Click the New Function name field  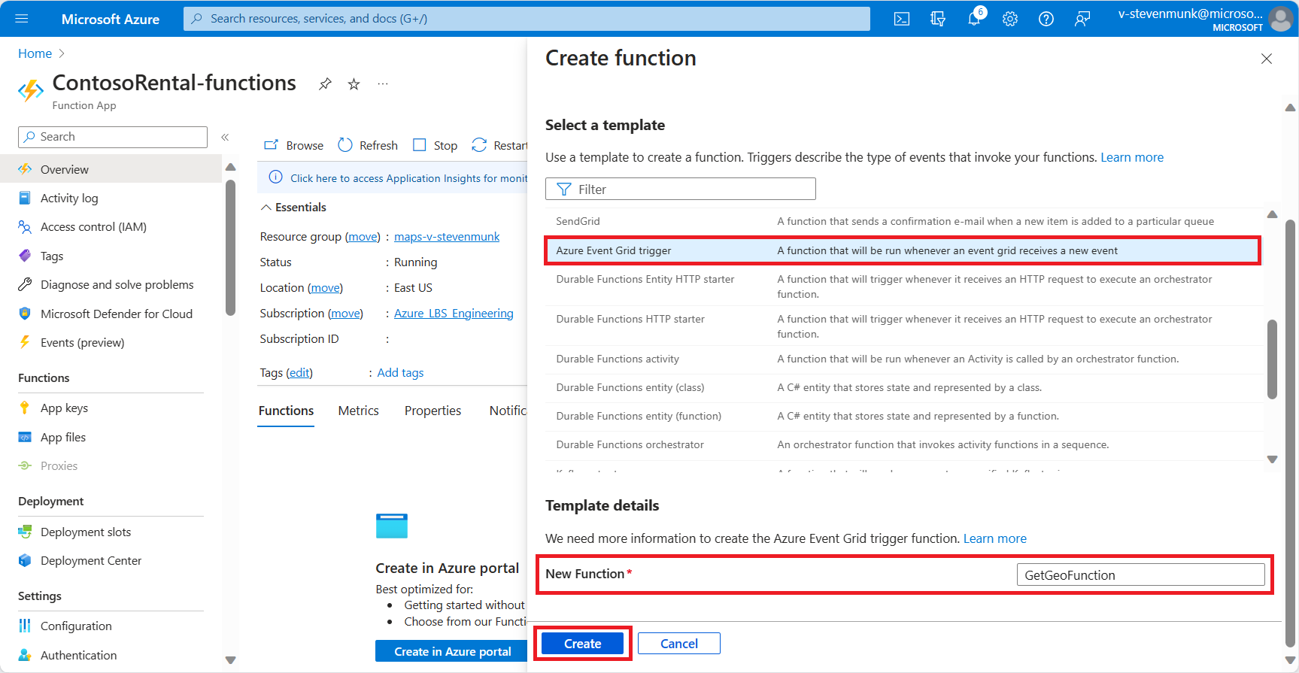point(1140,574)
